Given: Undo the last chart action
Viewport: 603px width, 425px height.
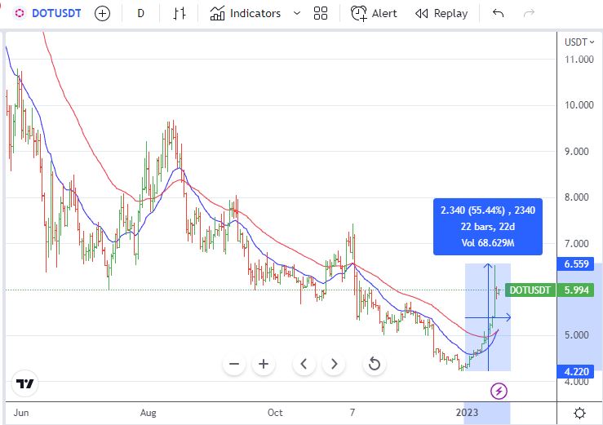Looking at the screenshot, I should 498,14.
